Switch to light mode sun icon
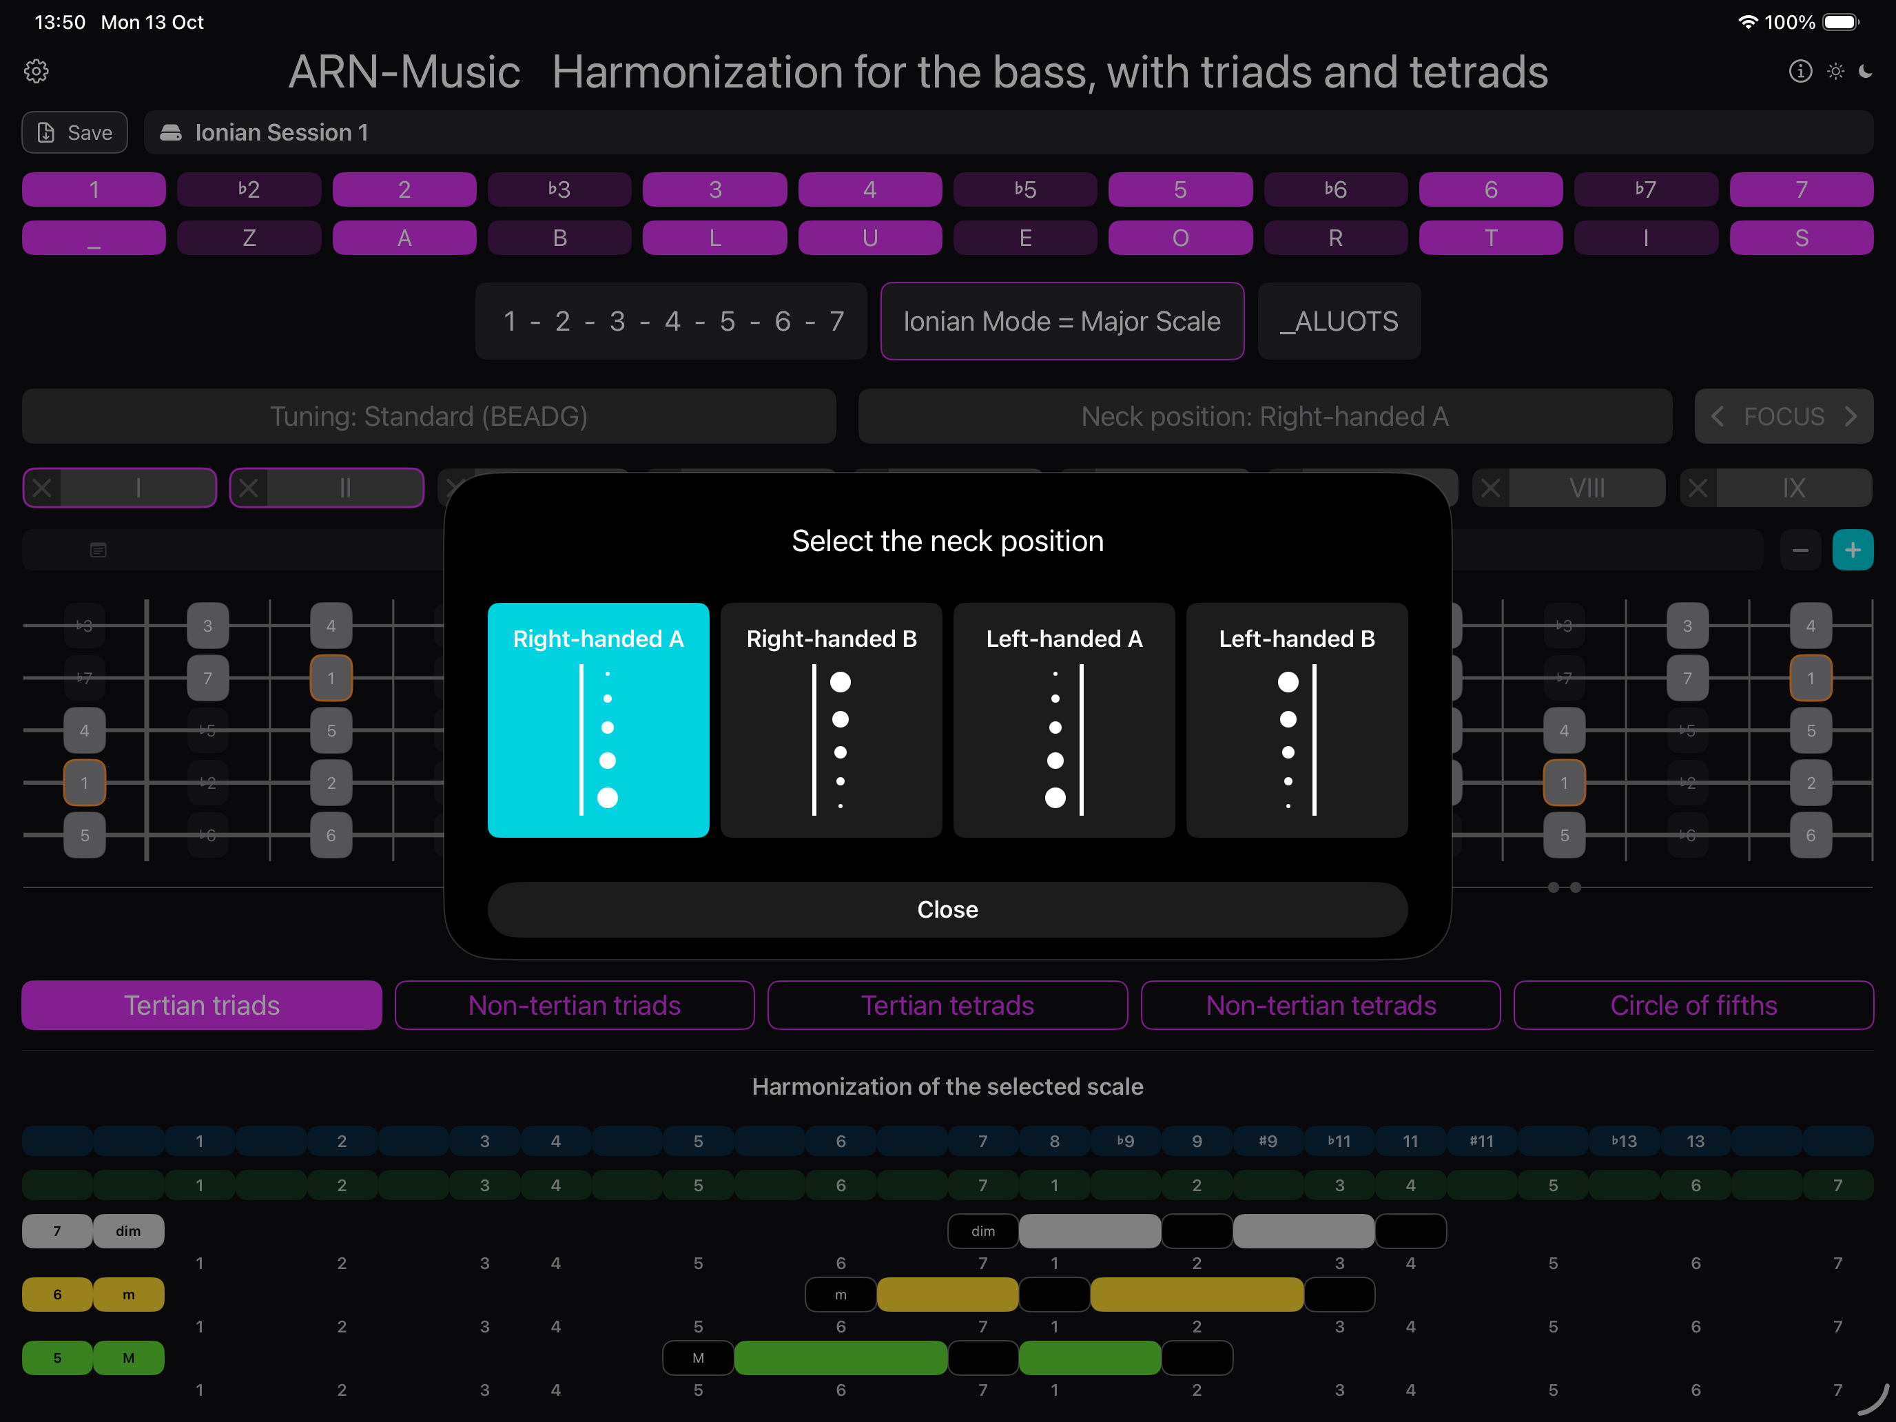Image resolution: width=1896 pixels, height=1422 pixels. tap(1835, 71)
